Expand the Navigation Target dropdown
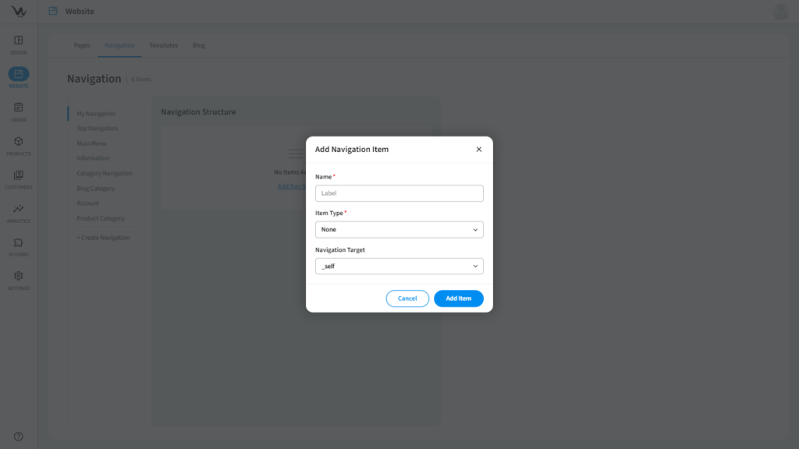The height and width of the screenshot is (449, 799). (399, 267)
